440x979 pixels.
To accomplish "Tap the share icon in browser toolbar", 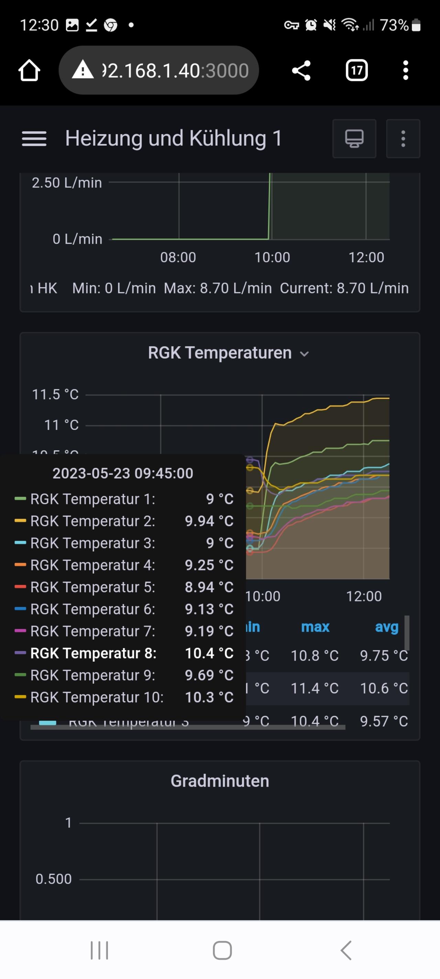I will pyautogui.click(x=301, y=71).
